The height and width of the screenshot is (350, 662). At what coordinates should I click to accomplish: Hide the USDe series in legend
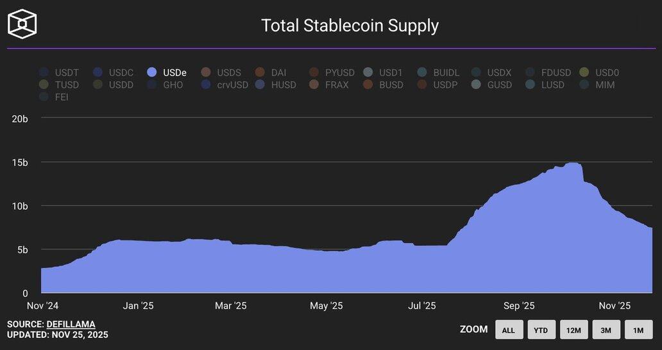click(152, 72)
